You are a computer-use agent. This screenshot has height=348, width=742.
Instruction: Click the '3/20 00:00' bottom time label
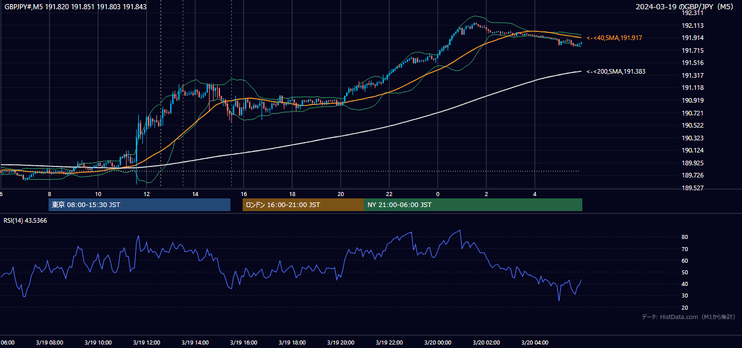point(437,343)
